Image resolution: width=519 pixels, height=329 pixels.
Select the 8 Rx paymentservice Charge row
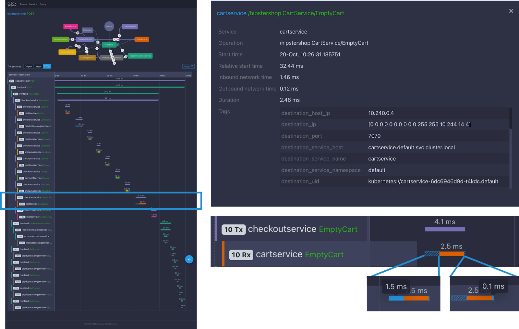36,178
